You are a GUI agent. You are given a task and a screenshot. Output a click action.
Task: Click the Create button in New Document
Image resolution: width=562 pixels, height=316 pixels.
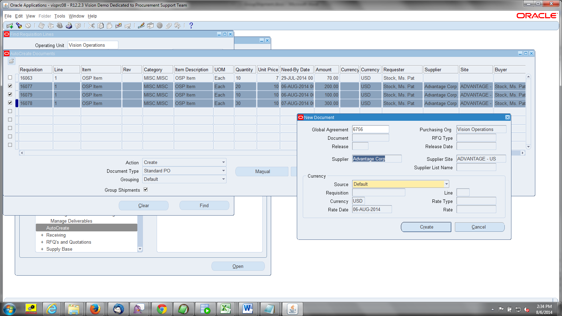pos(426,227)
